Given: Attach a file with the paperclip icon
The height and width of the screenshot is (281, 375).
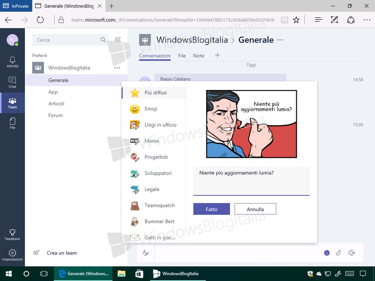Looking at the screenshot, I should (338, 253).
